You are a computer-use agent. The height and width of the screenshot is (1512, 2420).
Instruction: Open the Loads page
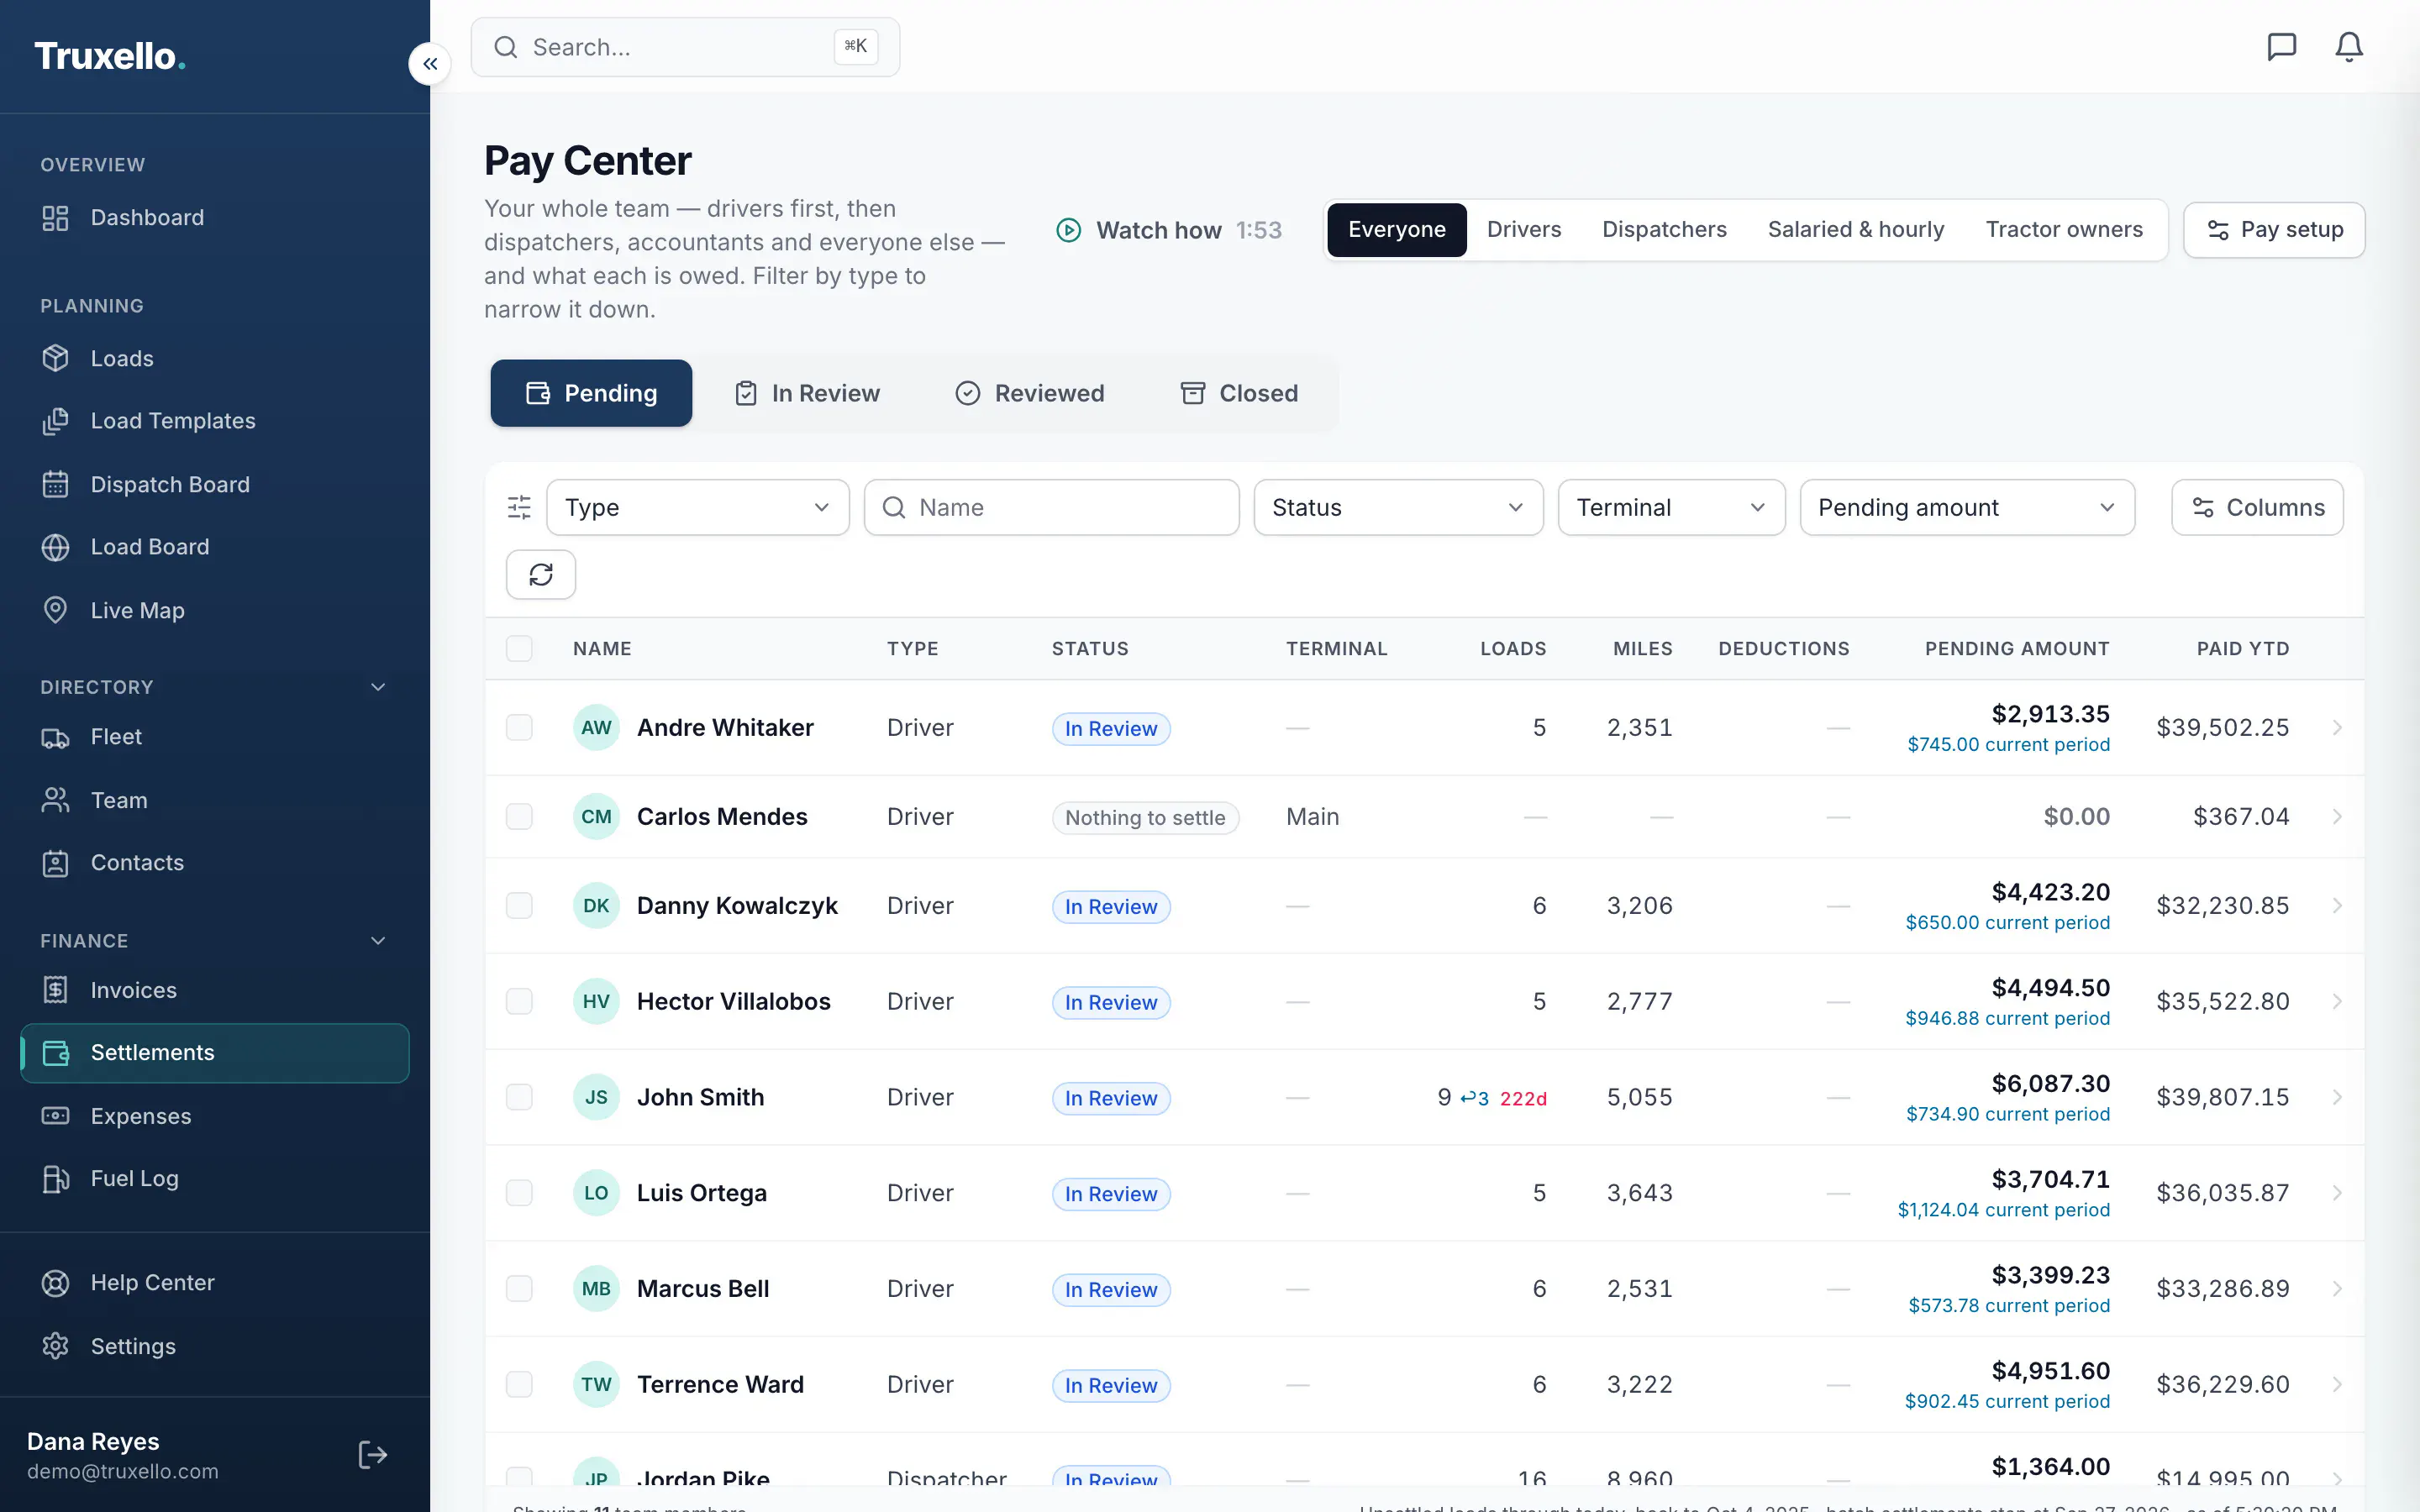click(215, 359)
